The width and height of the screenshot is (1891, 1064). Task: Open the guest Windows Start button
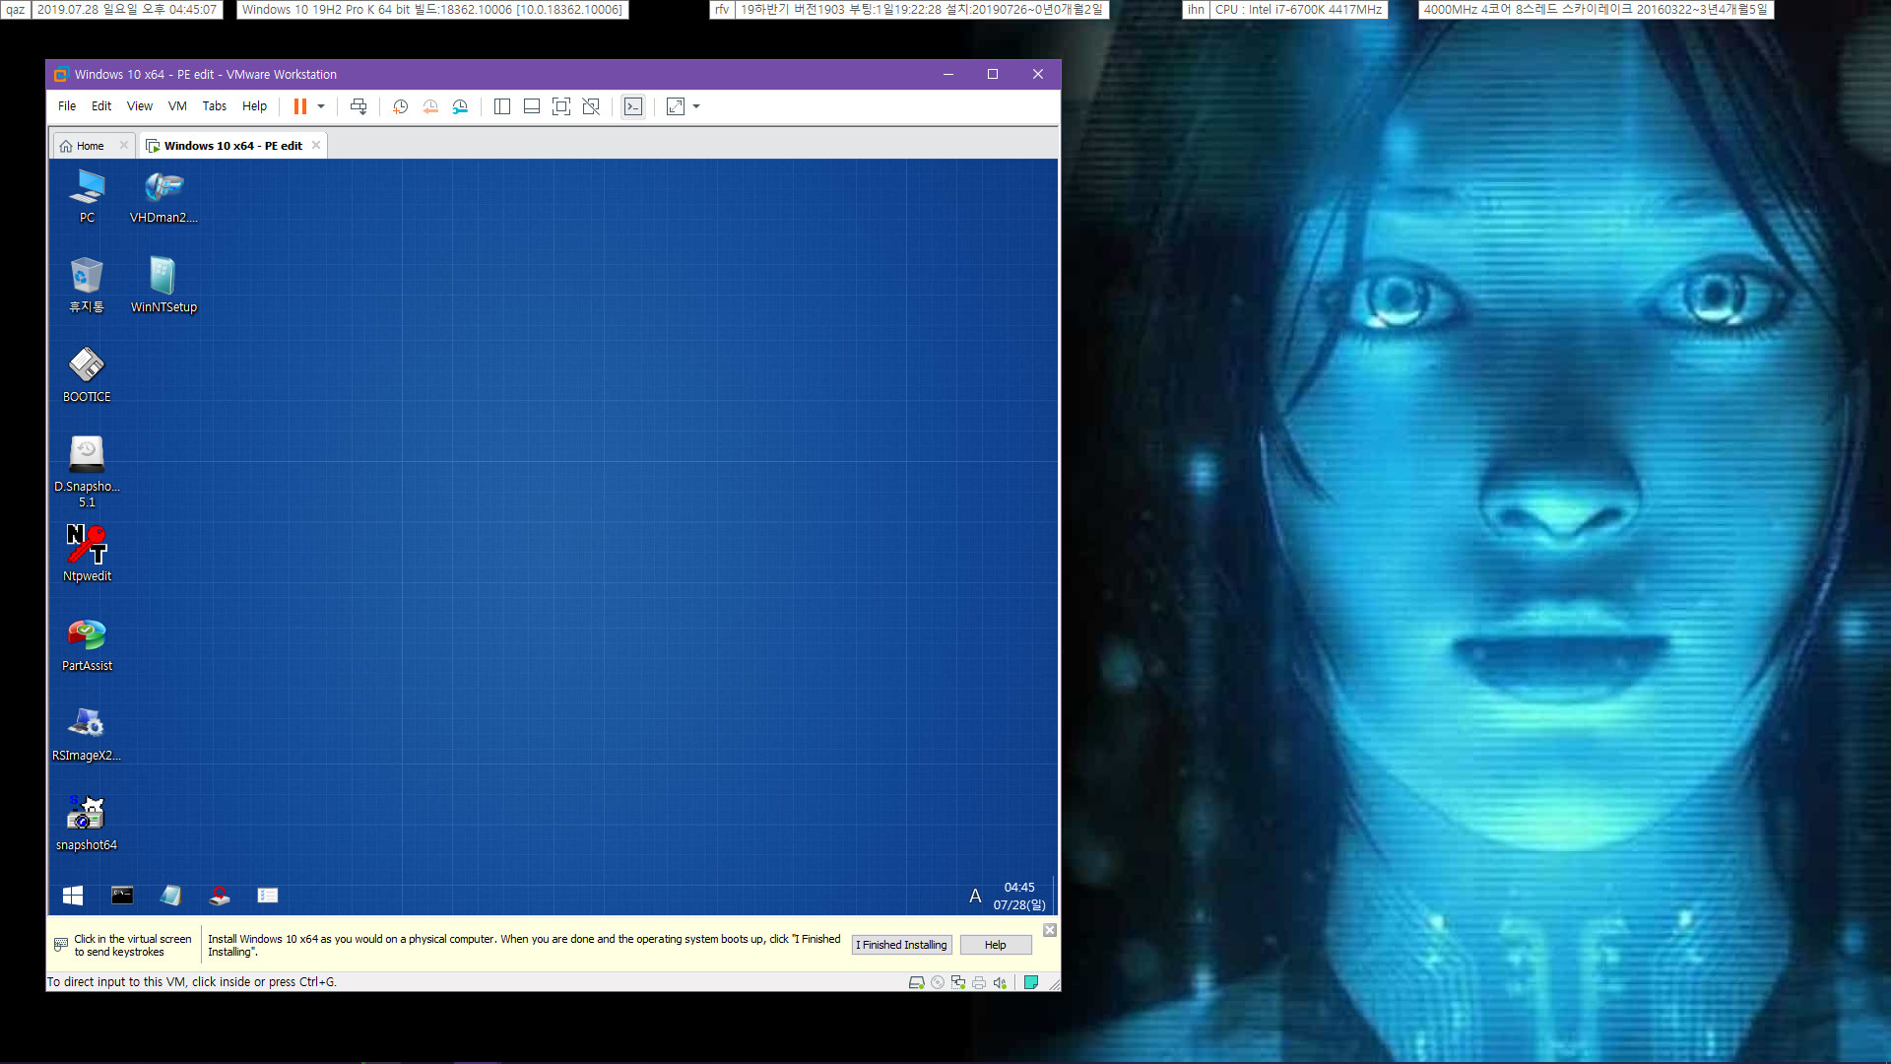pos(73,896)
